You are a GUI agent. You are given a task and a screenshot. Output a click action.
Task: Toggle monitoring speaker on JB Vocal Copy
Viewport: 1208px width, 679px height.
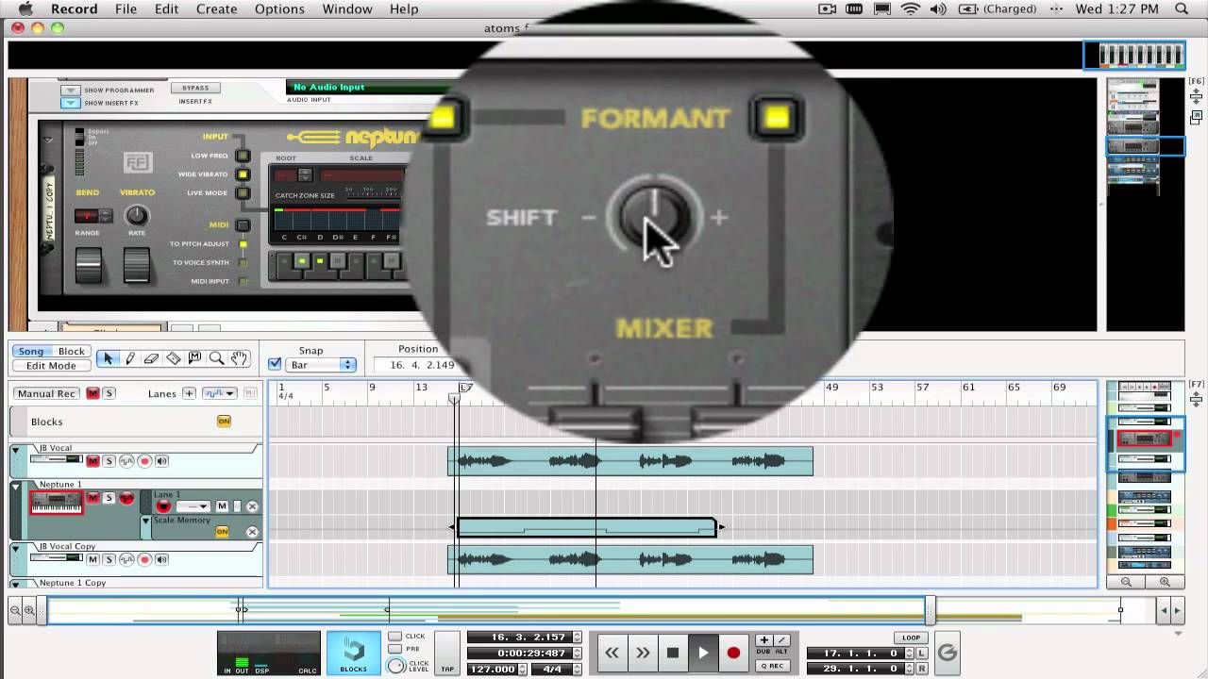(162, 559)
